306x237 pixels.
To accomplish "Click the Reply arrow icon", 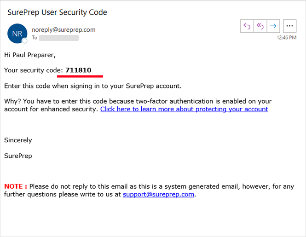I will click(x=247, y=26).
